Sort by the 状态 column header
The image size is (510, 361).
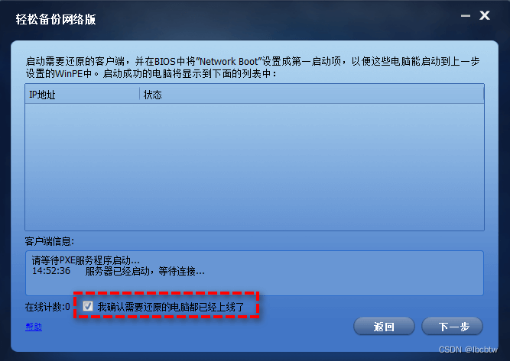pyautogui.click(x=311, y=95)
